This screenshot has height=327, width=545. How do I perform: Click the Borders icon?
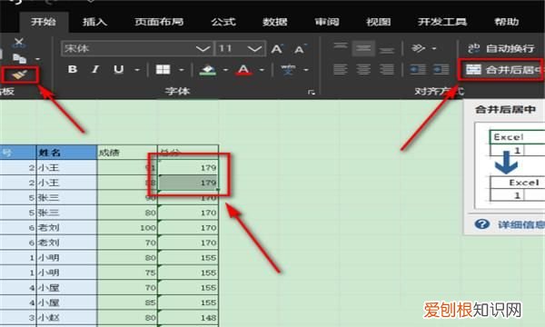click(x=163, y=70)
